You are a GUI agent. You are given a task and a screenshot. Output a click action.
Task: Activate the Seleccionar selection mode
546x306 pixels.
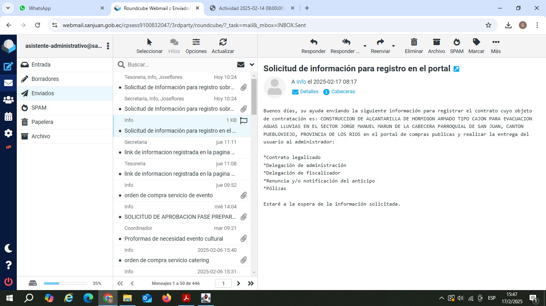click(x=149, y=42)
